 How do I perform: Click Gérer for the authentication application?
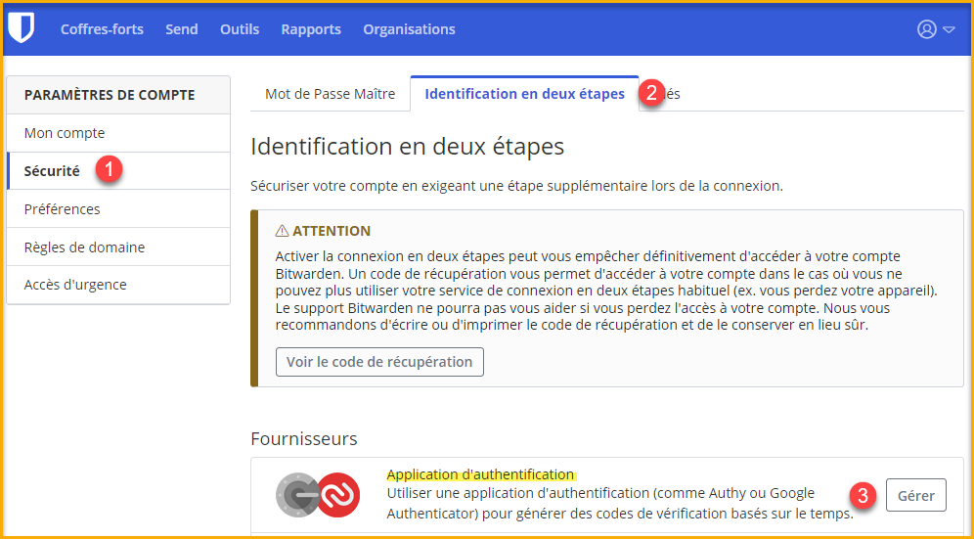pos(916,495)
